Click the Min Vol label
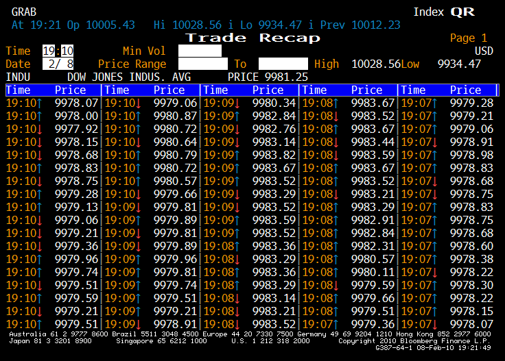The image size is (505, 361). pos(144,51)
